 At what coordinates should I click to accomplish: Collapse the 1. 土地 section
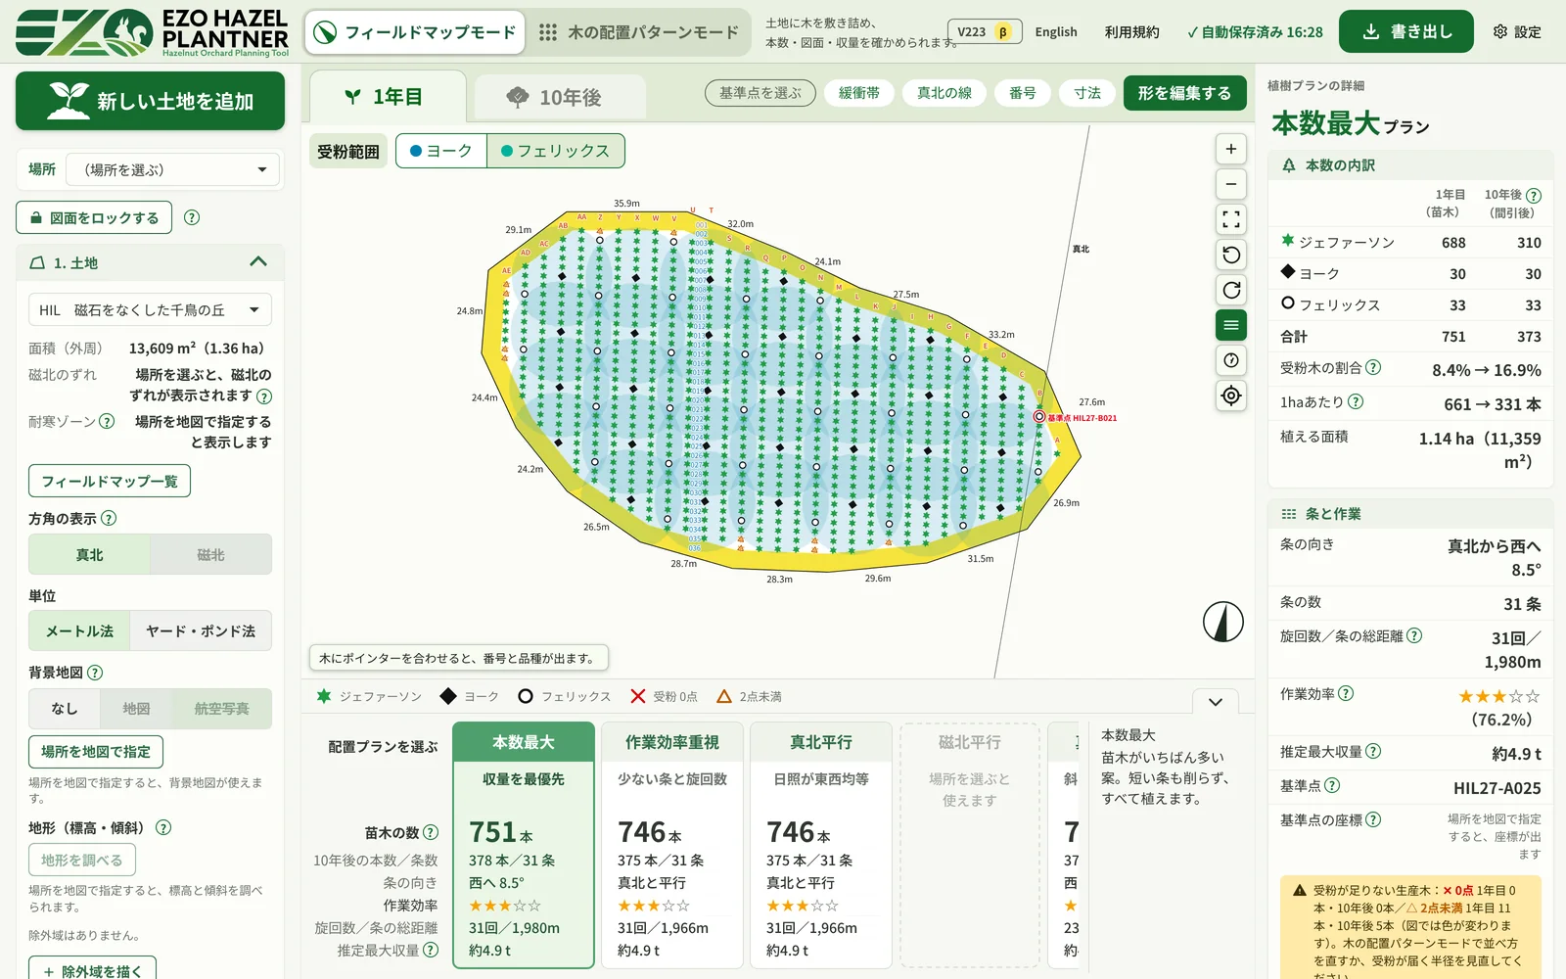click(258, 261)
